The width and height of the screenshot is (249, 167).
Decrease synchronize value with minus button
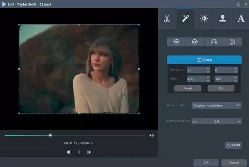coord(195,121)
